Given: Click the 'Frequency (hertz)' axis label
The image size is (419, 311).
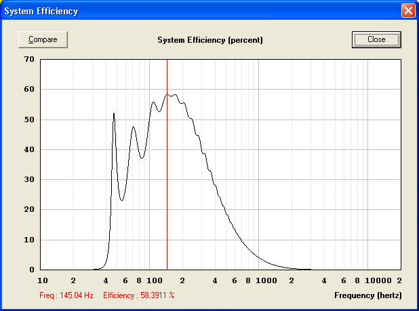Looking at the screenshot, I should [368, 295].
